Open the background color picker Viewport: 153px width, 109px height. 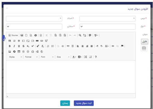[80, 57]
